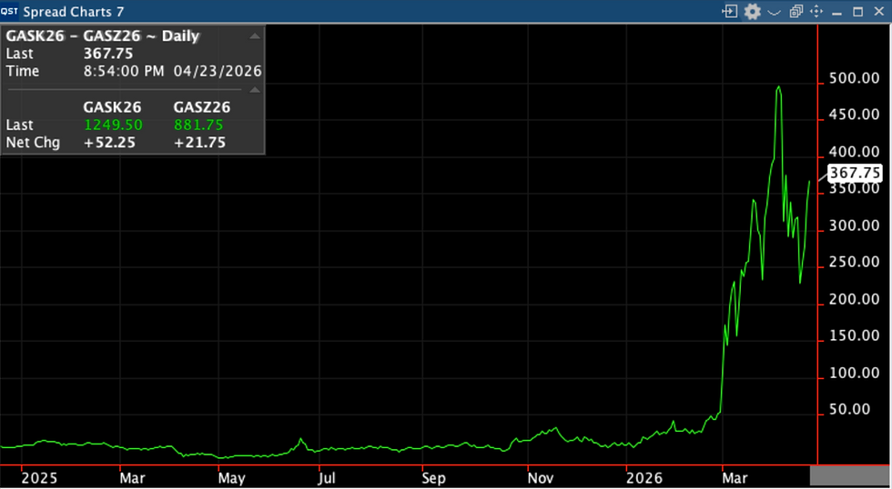Click the Nov date axis label

pos(541,478)
